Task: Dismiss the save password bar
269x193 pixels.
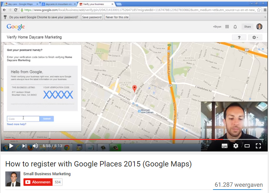Action: [265, 17]
